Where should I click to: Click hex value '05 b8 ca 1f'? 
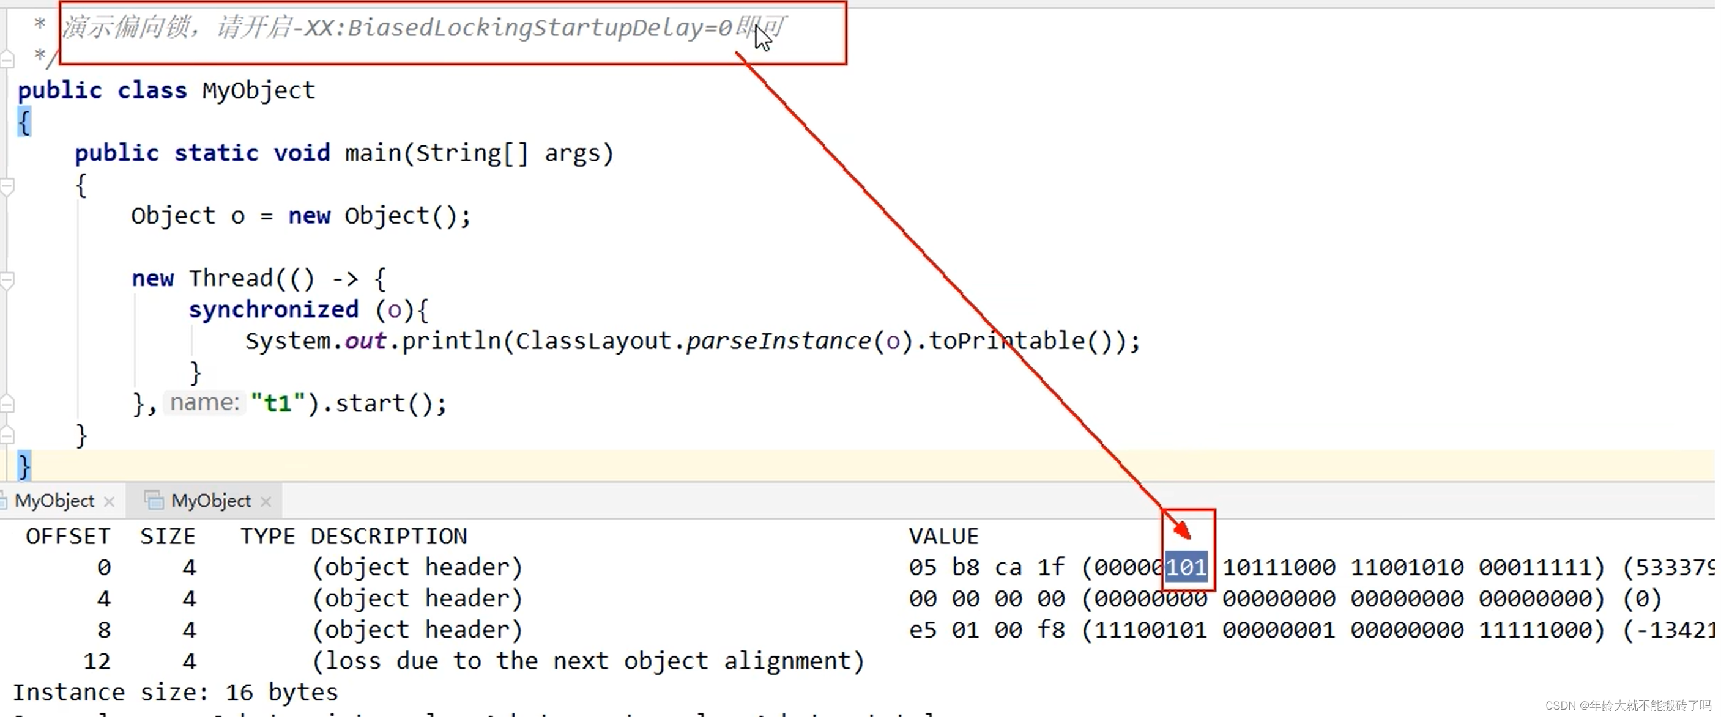tap(987, 567)
